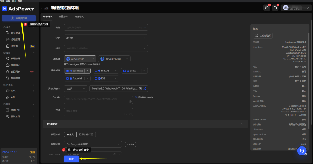
Task: Switch to the 批量导入 tab
Action: click(63, 16)
